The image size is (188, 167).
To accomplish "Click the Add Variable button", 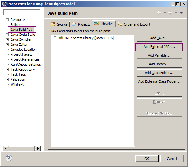I will coord(159,55).
